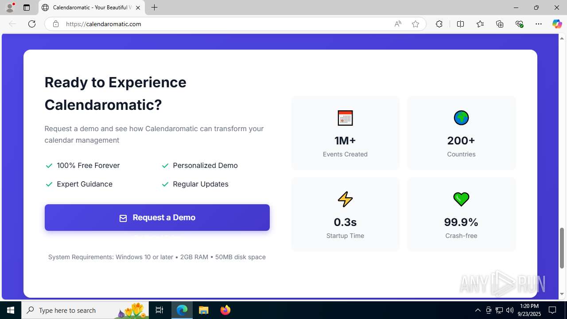Click the green heart icon above 99.9%
The height and width of the screenshot is (319, 567).
coord(461,199)
